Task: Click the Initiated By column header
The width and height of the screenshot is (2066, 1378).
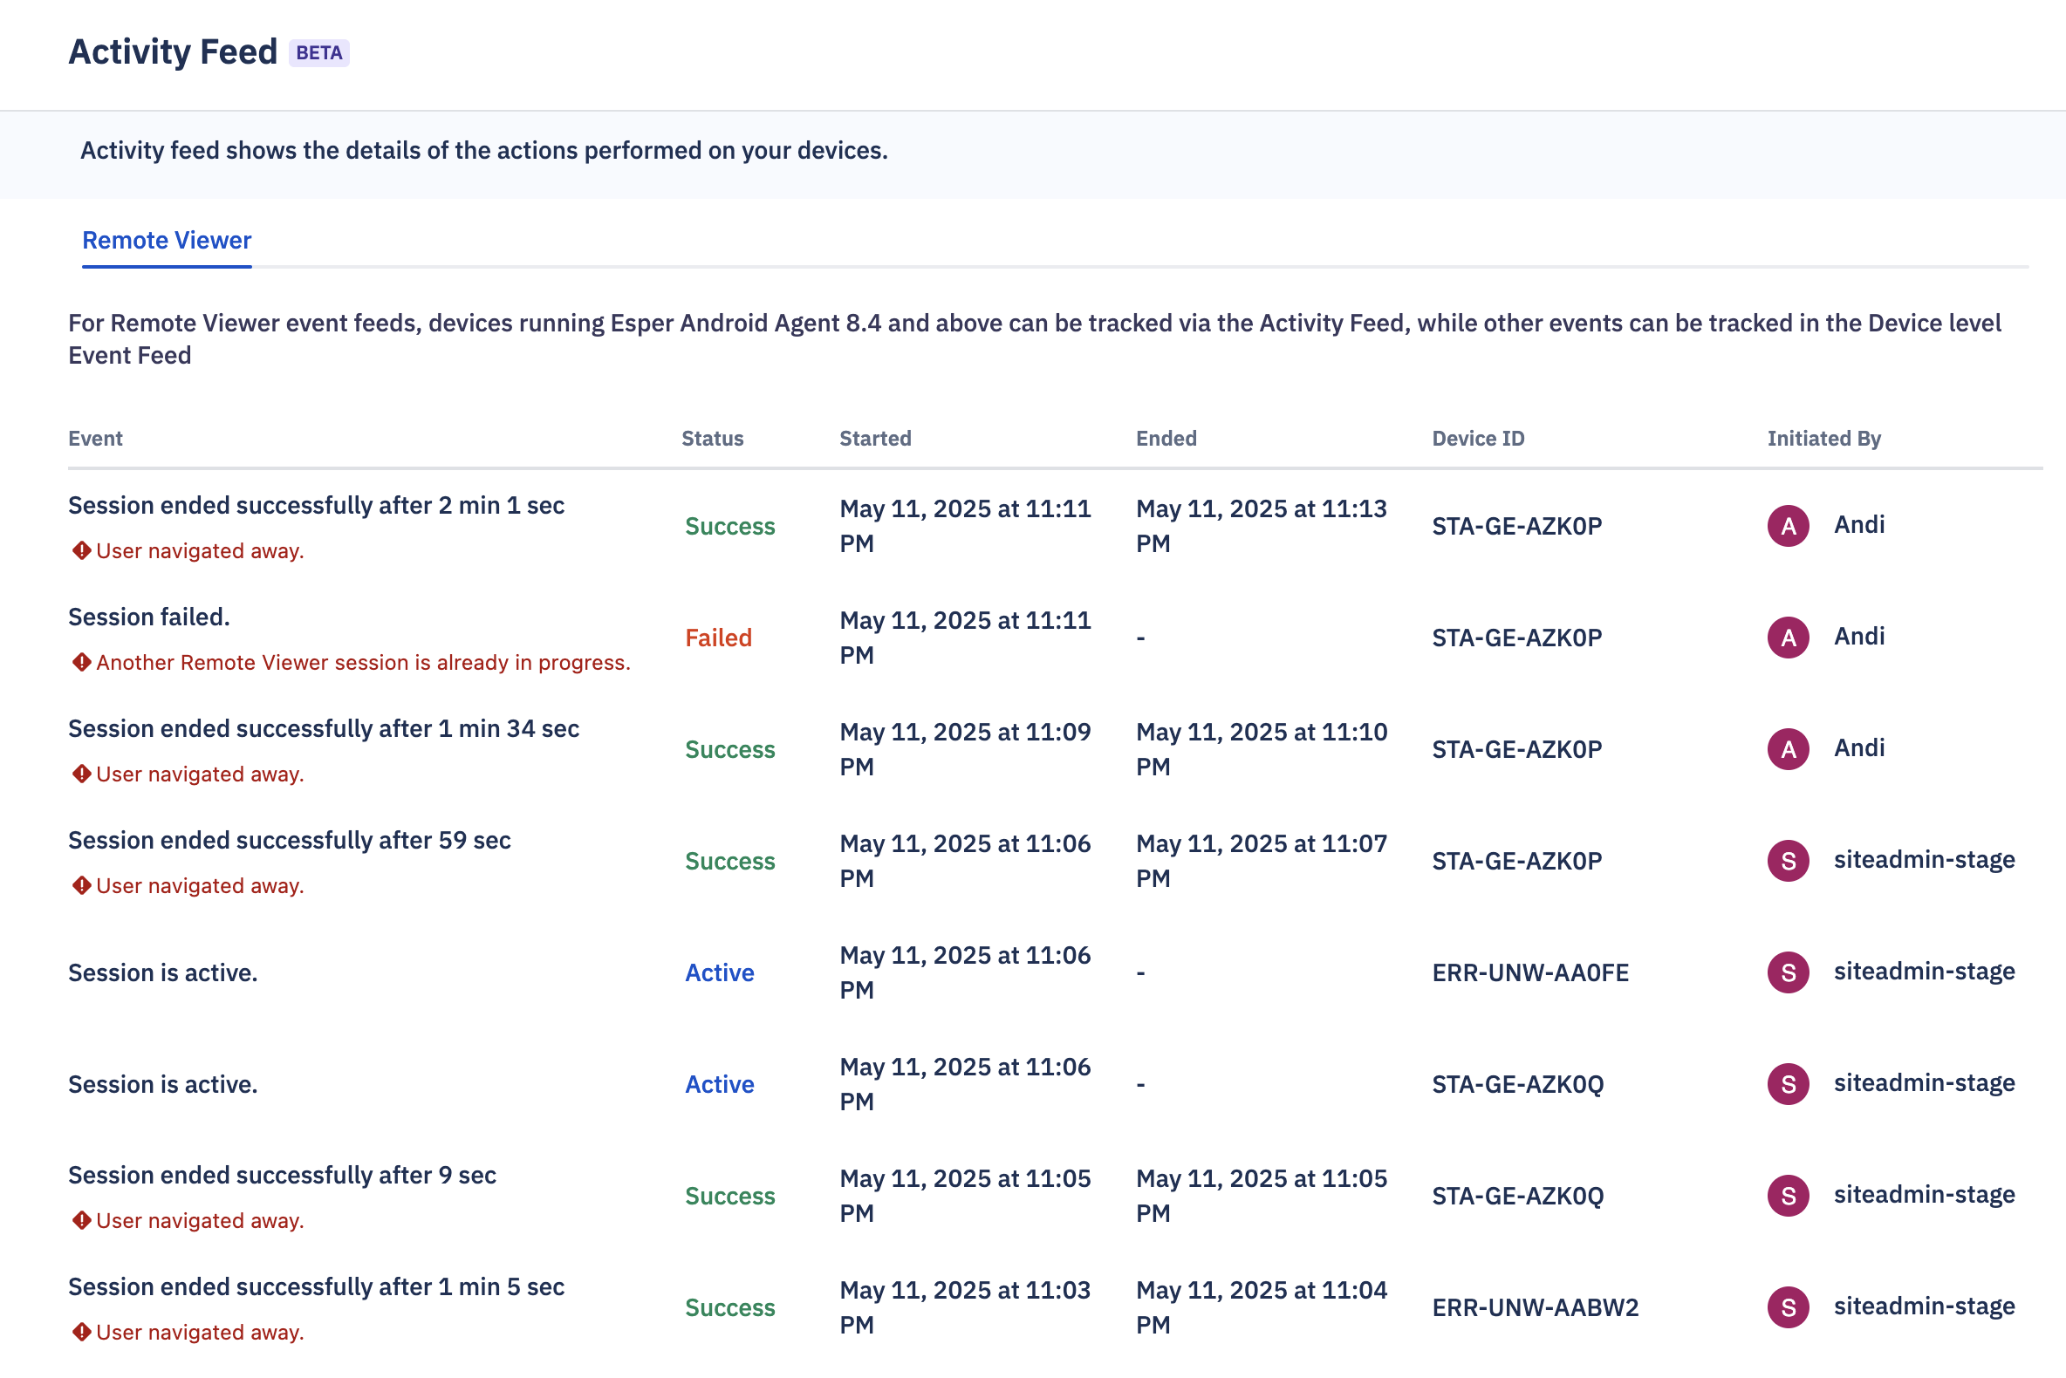Action: click(x=1823, y=439)
